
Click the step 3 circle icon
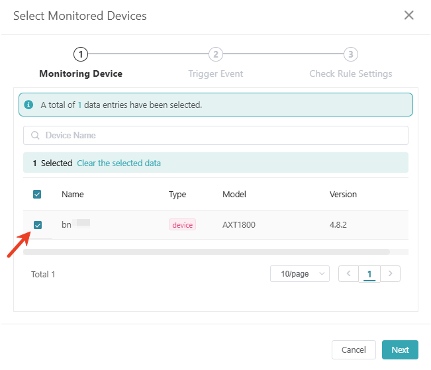coord(351,54)
